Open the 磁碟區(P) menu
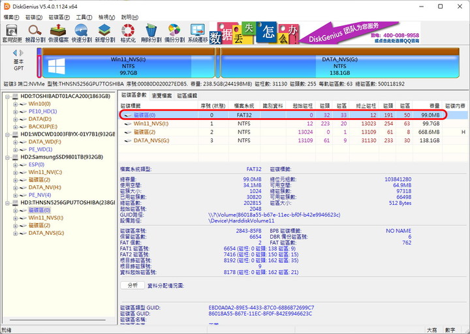The image size is (470, 334). (x=59, y=17)
